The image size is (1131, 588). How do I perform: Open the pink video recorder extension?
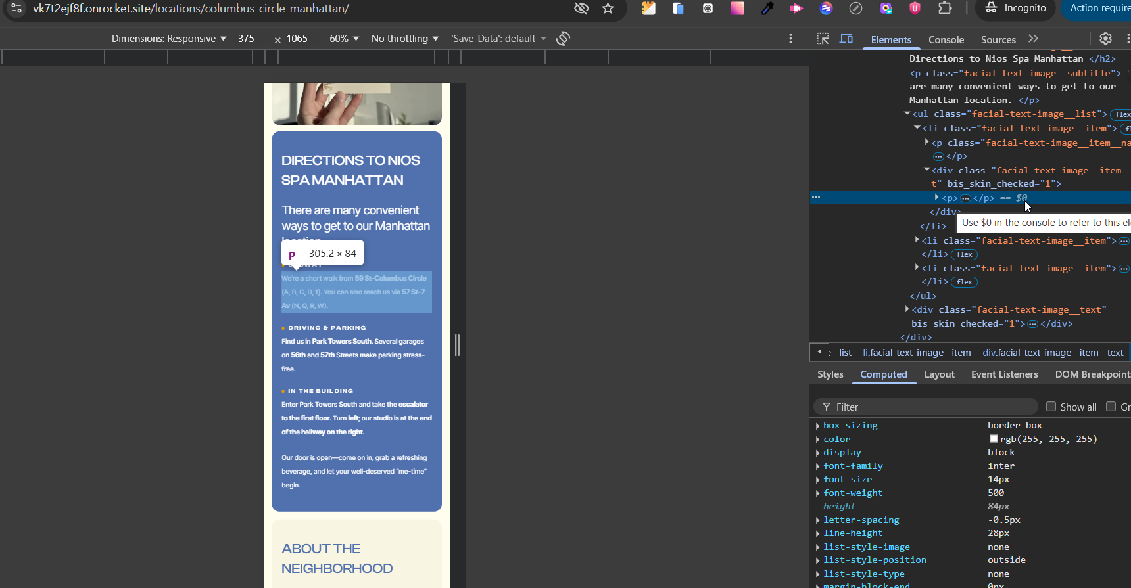[796, 9]
